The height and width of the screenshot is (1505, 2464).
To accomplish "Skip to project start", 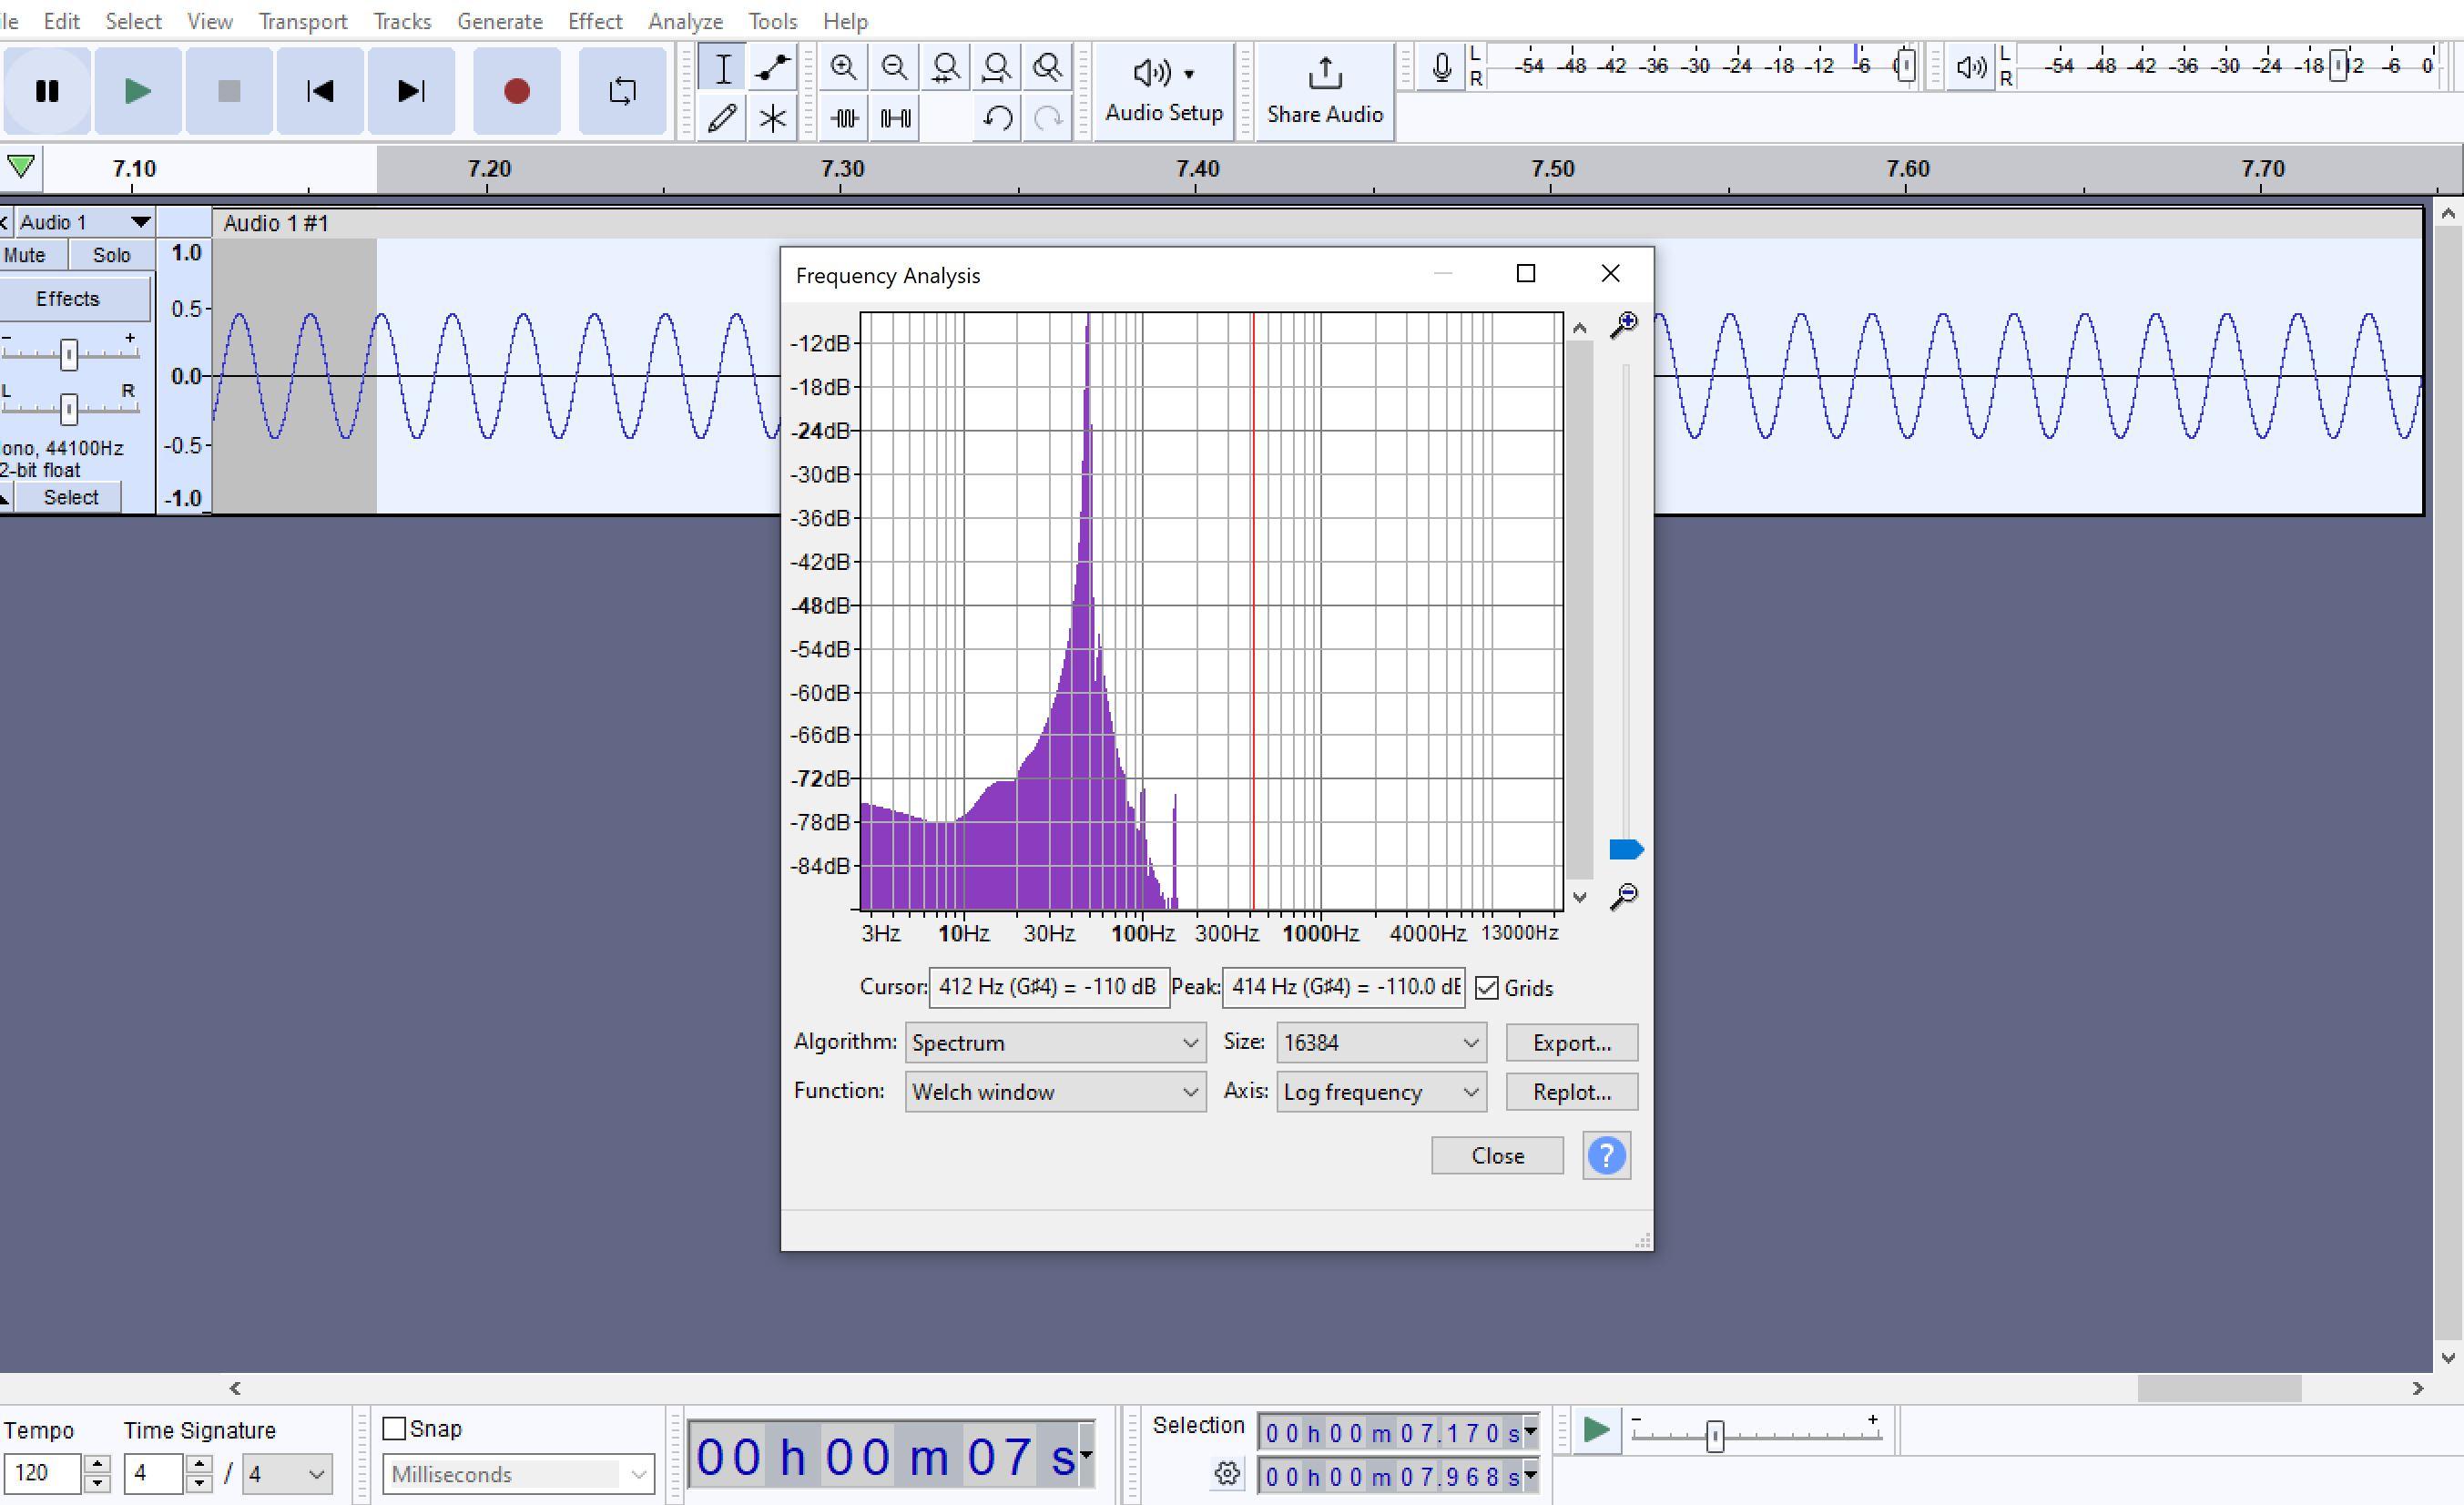I will click(320, 91).
